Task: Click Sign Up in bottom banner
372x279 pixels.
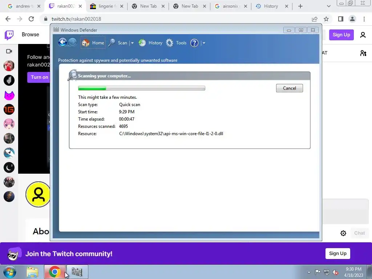Action: point(337,253)
